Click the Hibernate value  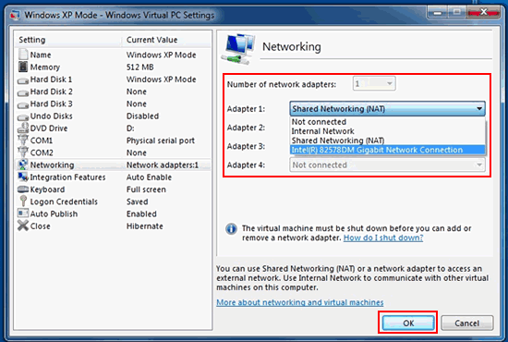tap(144, 226)
